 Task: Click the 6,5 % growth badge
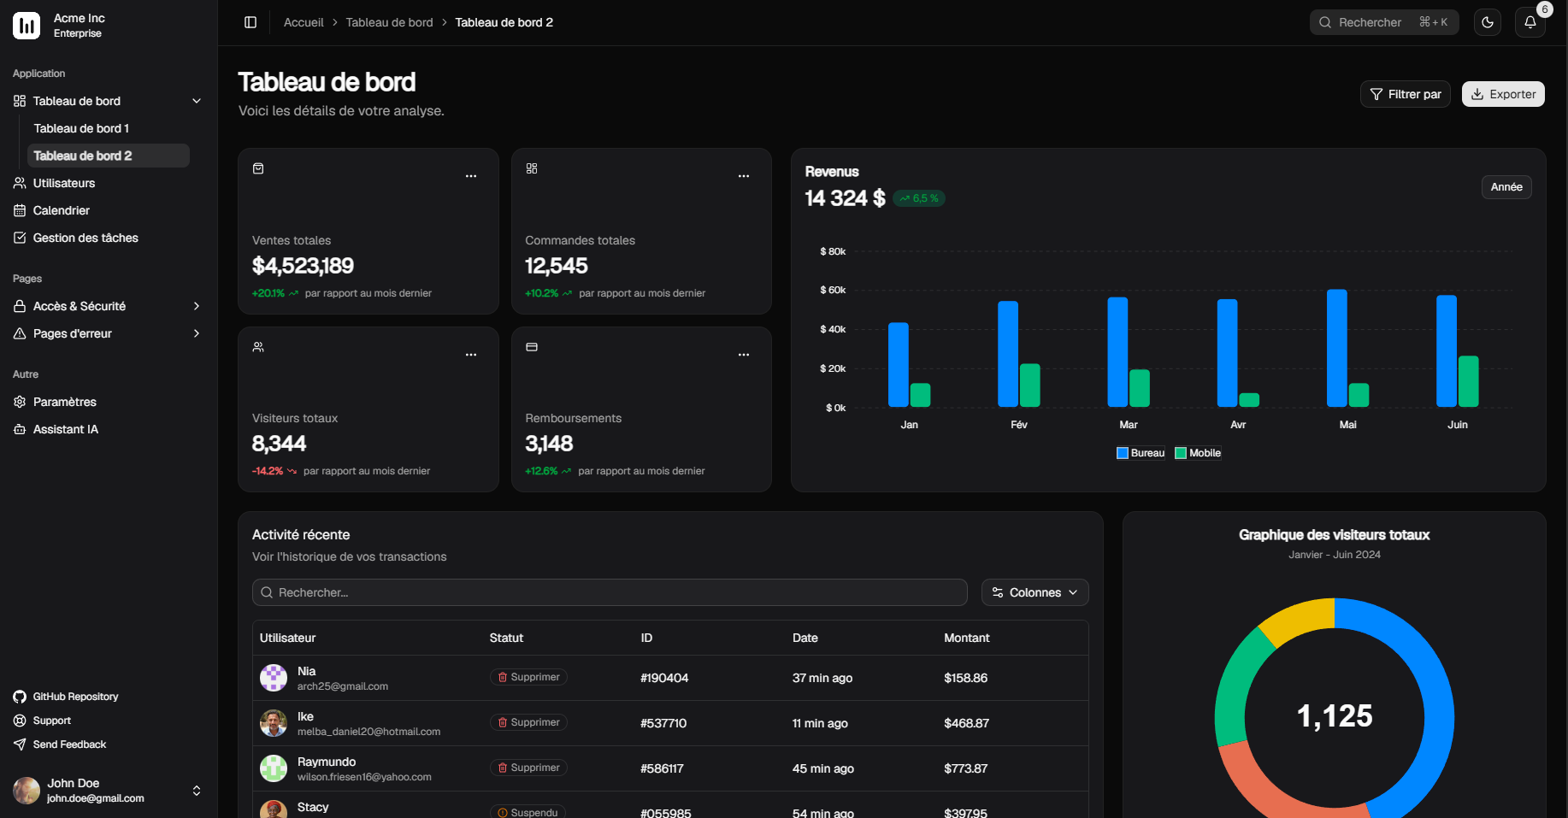[x=919, y=198]
